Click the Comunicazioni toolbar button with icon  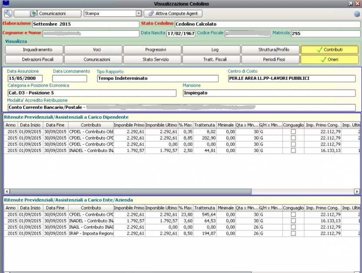(x=47, y=14)
